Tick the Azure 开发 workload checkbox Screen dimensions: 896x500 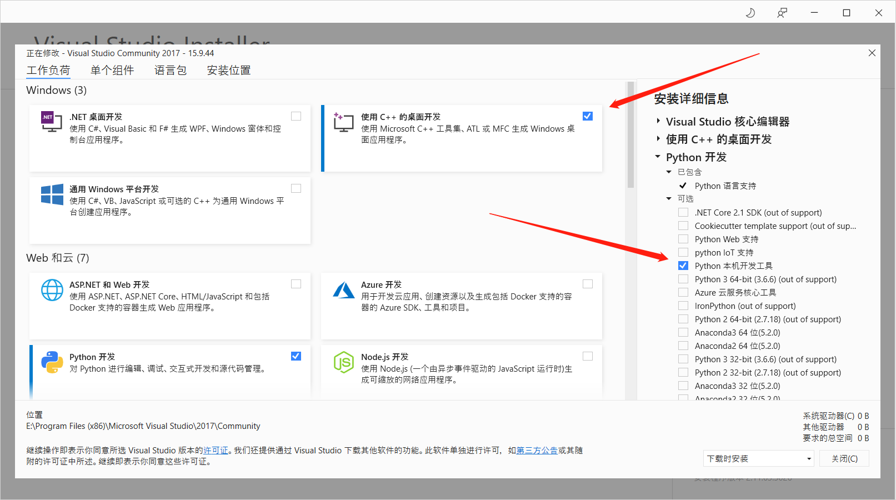588,284
